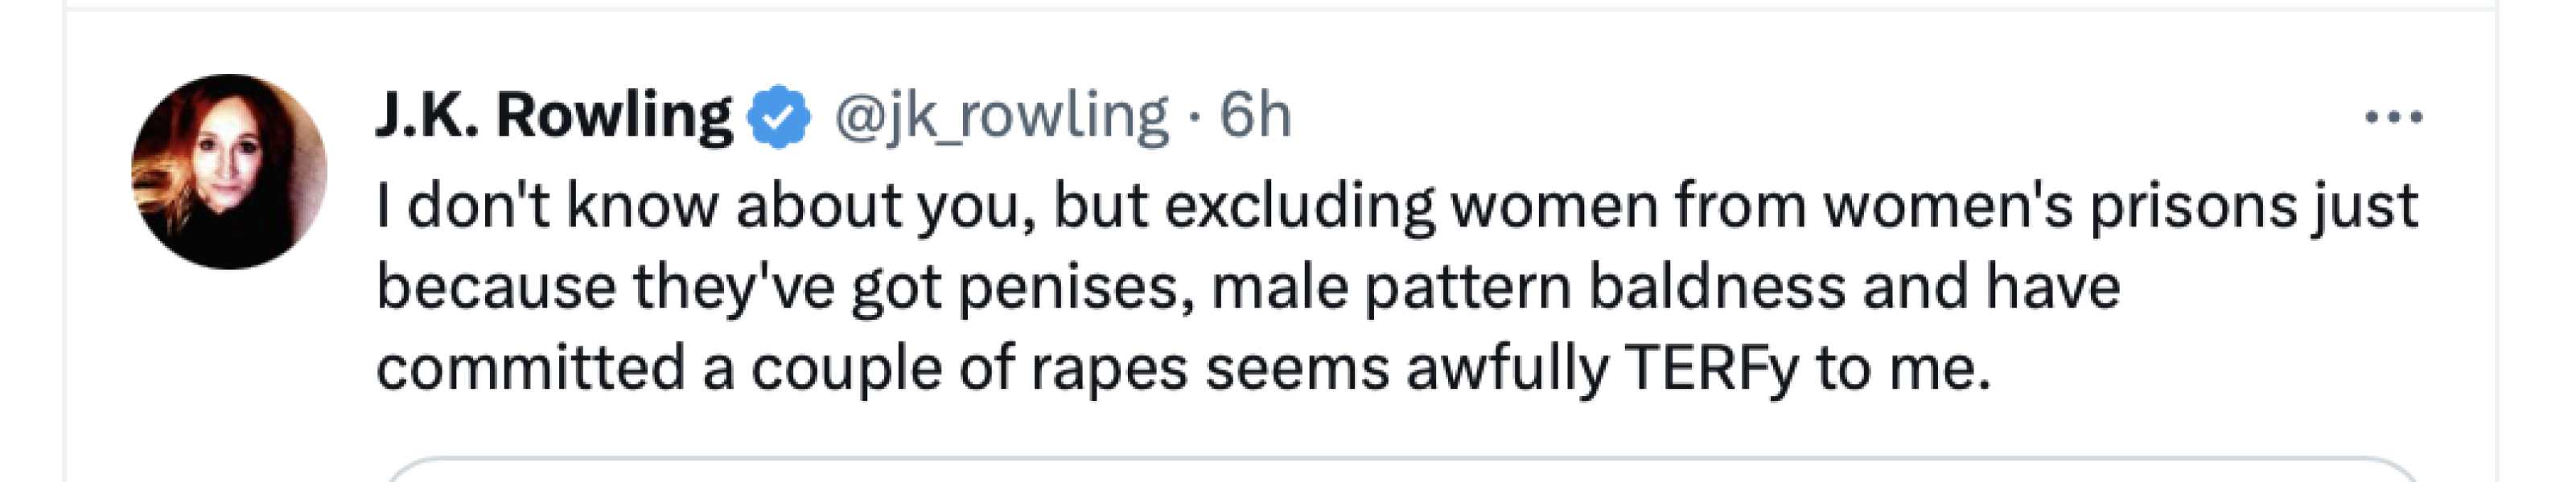The height and width of the screenshot is (482, 2576).
Task: Click the "J.K. Rowling" display name
Action: click(x=554, y=116)
